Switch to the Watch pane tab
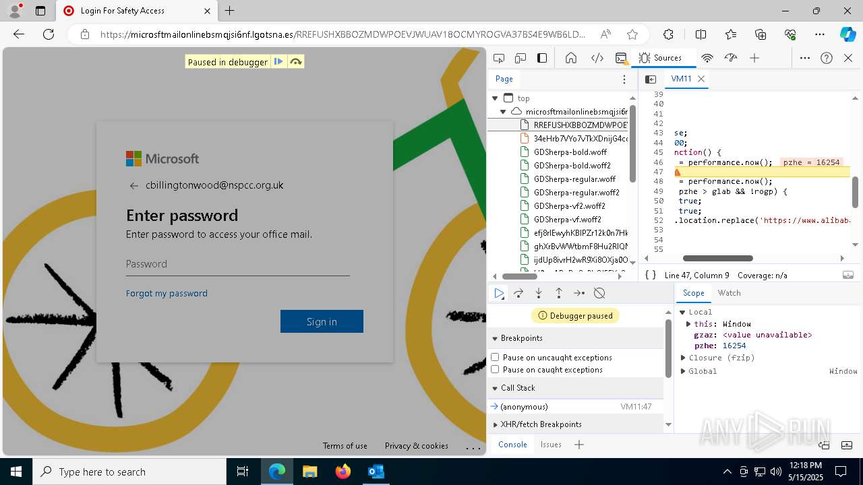The height and width of the screenshot is (485, 863). tap(729, 293)
